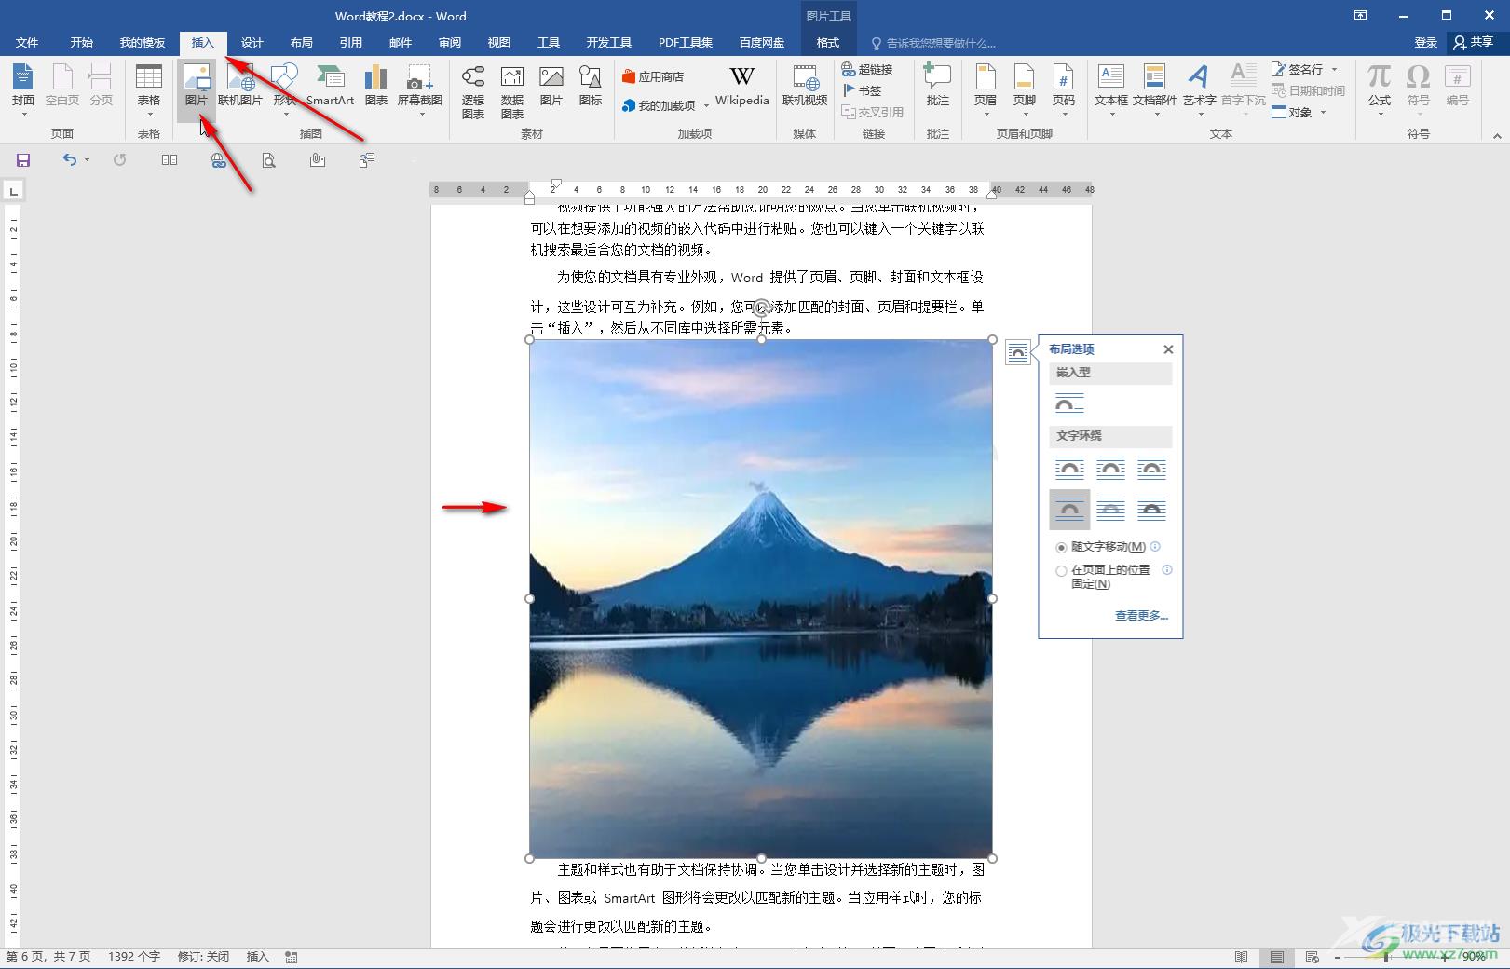
Task: Click the 登录 sign-in button
Action: pos(1425,43)
